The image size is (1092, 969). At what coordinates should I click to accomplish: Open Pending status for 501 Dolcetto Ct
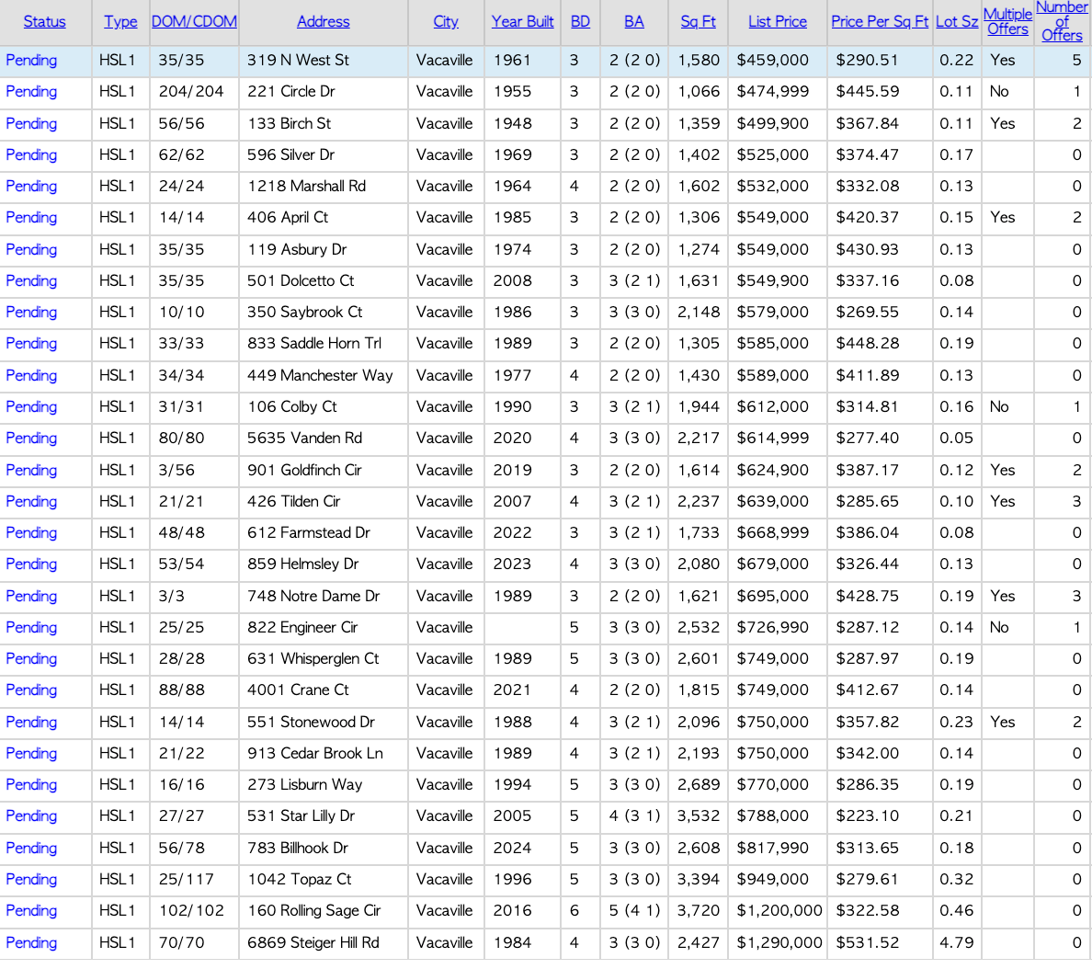coord(31,280)
